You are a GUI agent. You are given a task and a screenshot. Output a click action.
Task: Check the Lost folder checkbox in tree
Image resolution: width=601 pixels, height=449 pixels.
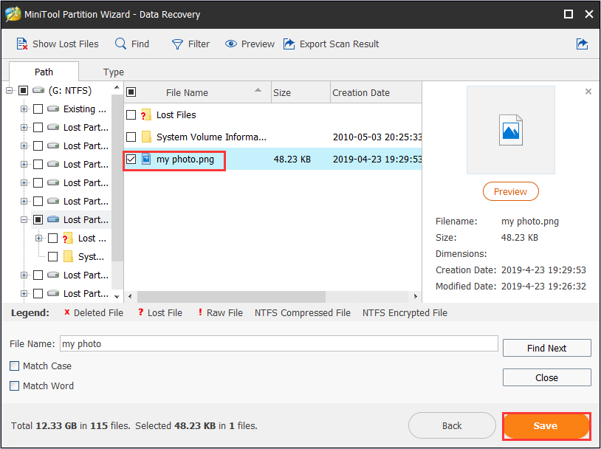coord(53,238)
